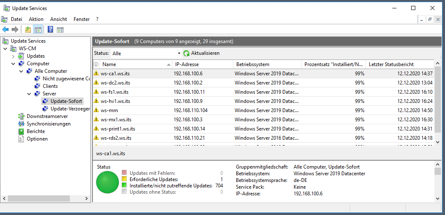
Task: Expand the Updates tree node
Action: coord(13,56)
